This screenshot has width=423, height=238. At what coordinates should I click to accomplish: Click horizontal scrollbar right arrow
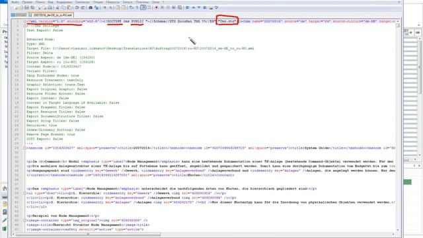point(393,234)
